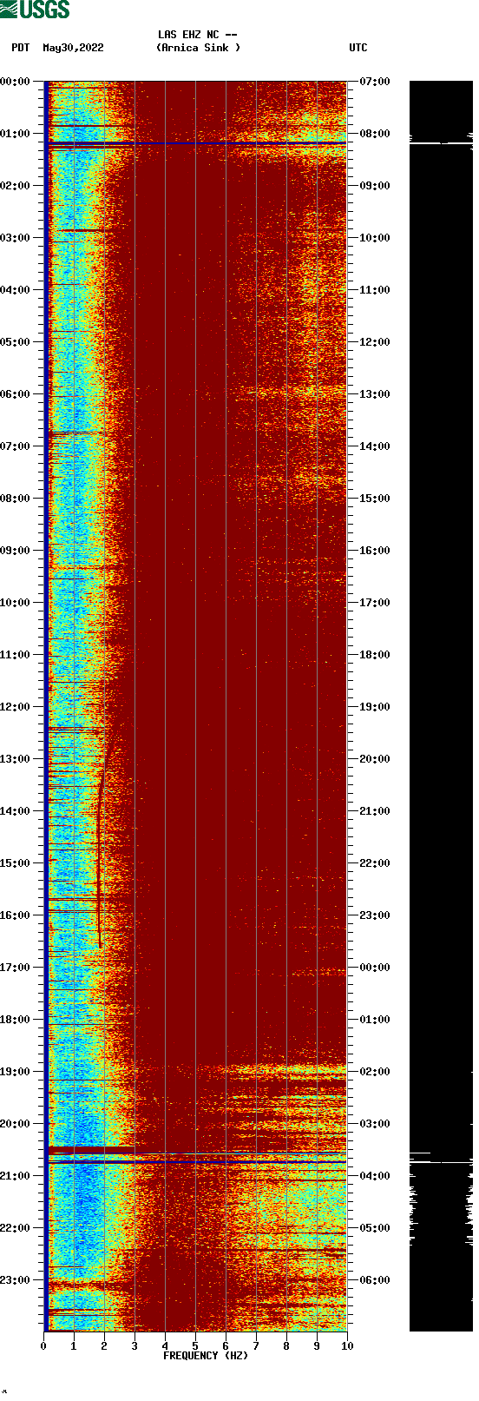Click the 04:00 PDT time label
Screen dimensions: 479x1401
15,290
